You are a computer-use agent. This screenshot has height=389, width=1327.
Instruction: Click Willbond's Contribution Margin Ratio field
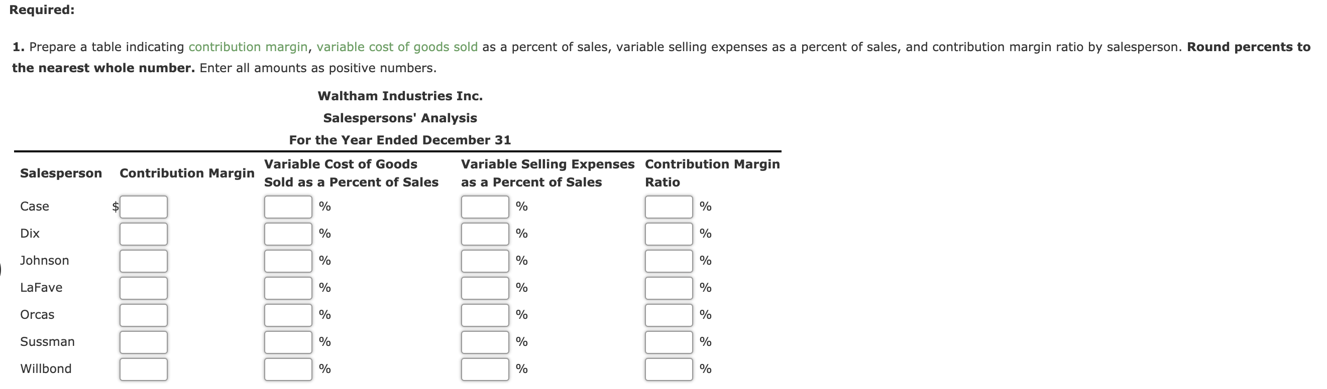click(669, 369)
